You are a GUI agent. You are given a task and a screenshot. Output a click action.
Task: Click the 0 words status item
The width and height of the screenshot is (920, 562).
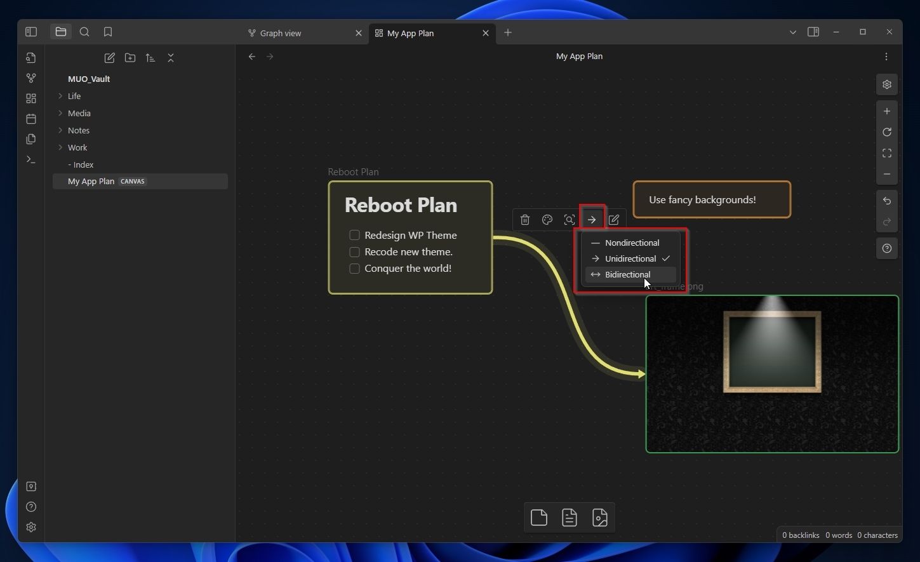[x=839, y=535]
